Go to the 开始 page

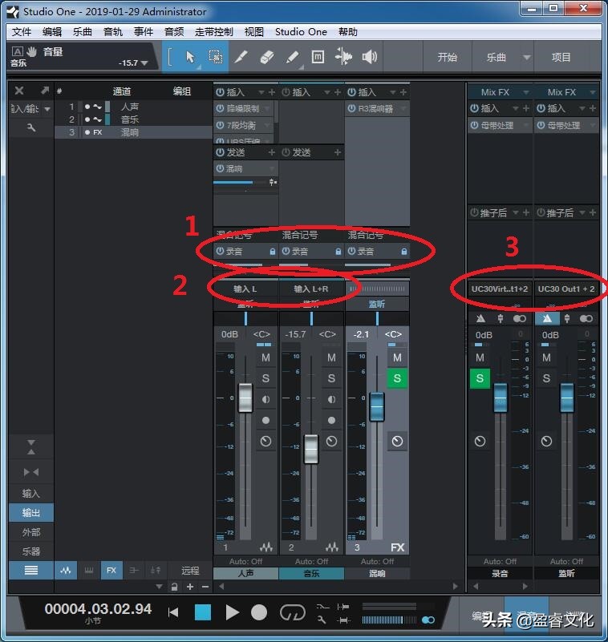[x=448, y=58]
